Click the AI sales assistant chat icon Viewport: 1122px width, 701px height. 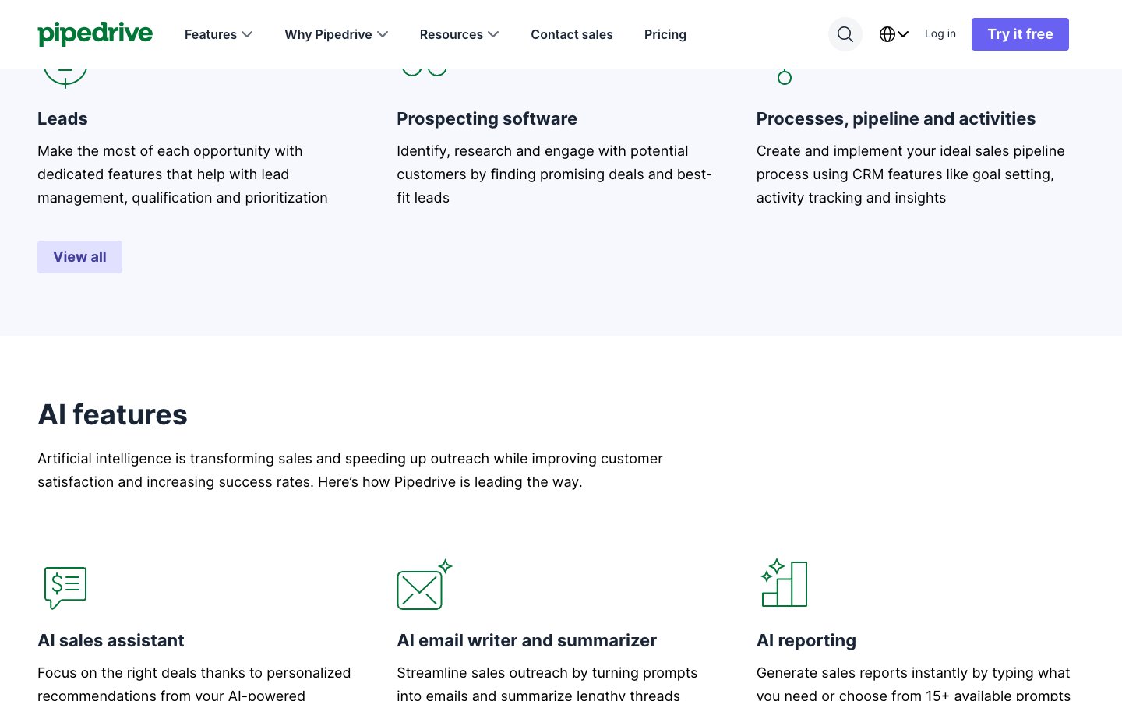(x=65, y=587)
